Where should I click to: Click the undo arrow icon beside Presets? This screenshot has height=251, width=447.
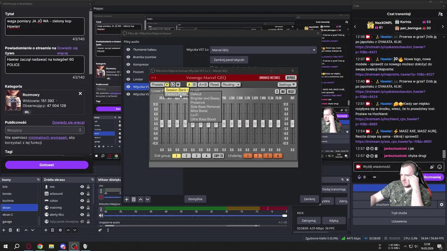173,85
